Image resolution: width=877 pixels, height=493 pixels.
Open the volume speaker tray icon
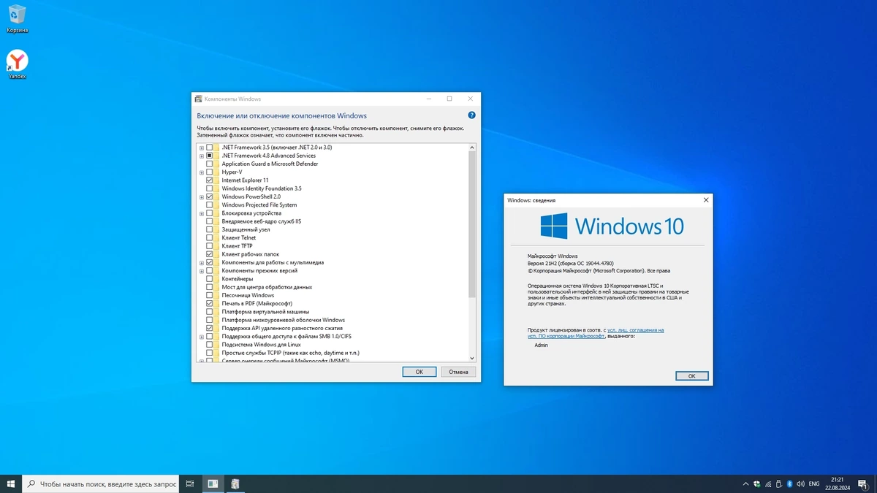point(800,484)
